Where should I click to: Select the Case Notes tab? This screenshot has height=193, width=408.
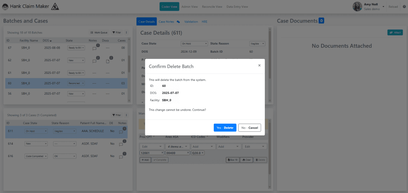coord(166,22)
